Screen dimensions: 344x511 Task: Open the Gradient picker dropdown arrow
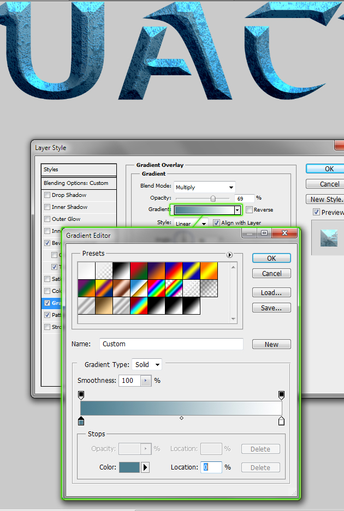coord(237,210)
